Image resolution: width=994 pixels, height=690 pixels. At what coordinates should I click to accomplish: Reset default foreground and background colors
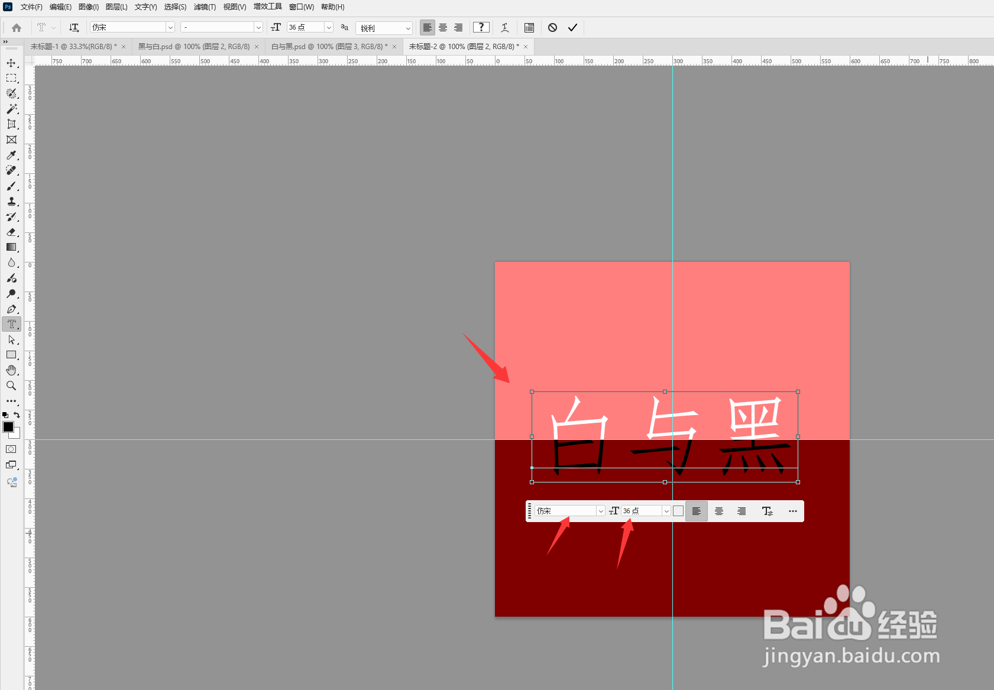point(5,415)
